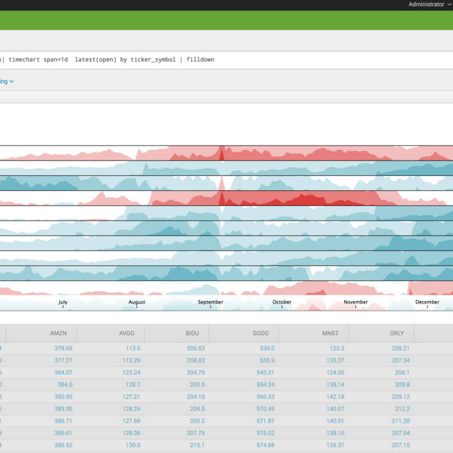453x453 pixels.
Task: Click ORLY value 208.21
Action: point(401,348)
